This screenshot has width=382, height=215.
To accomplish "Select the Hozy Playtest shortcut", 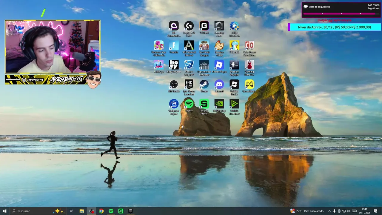I will pyautogui.click(x=174, y=67).
